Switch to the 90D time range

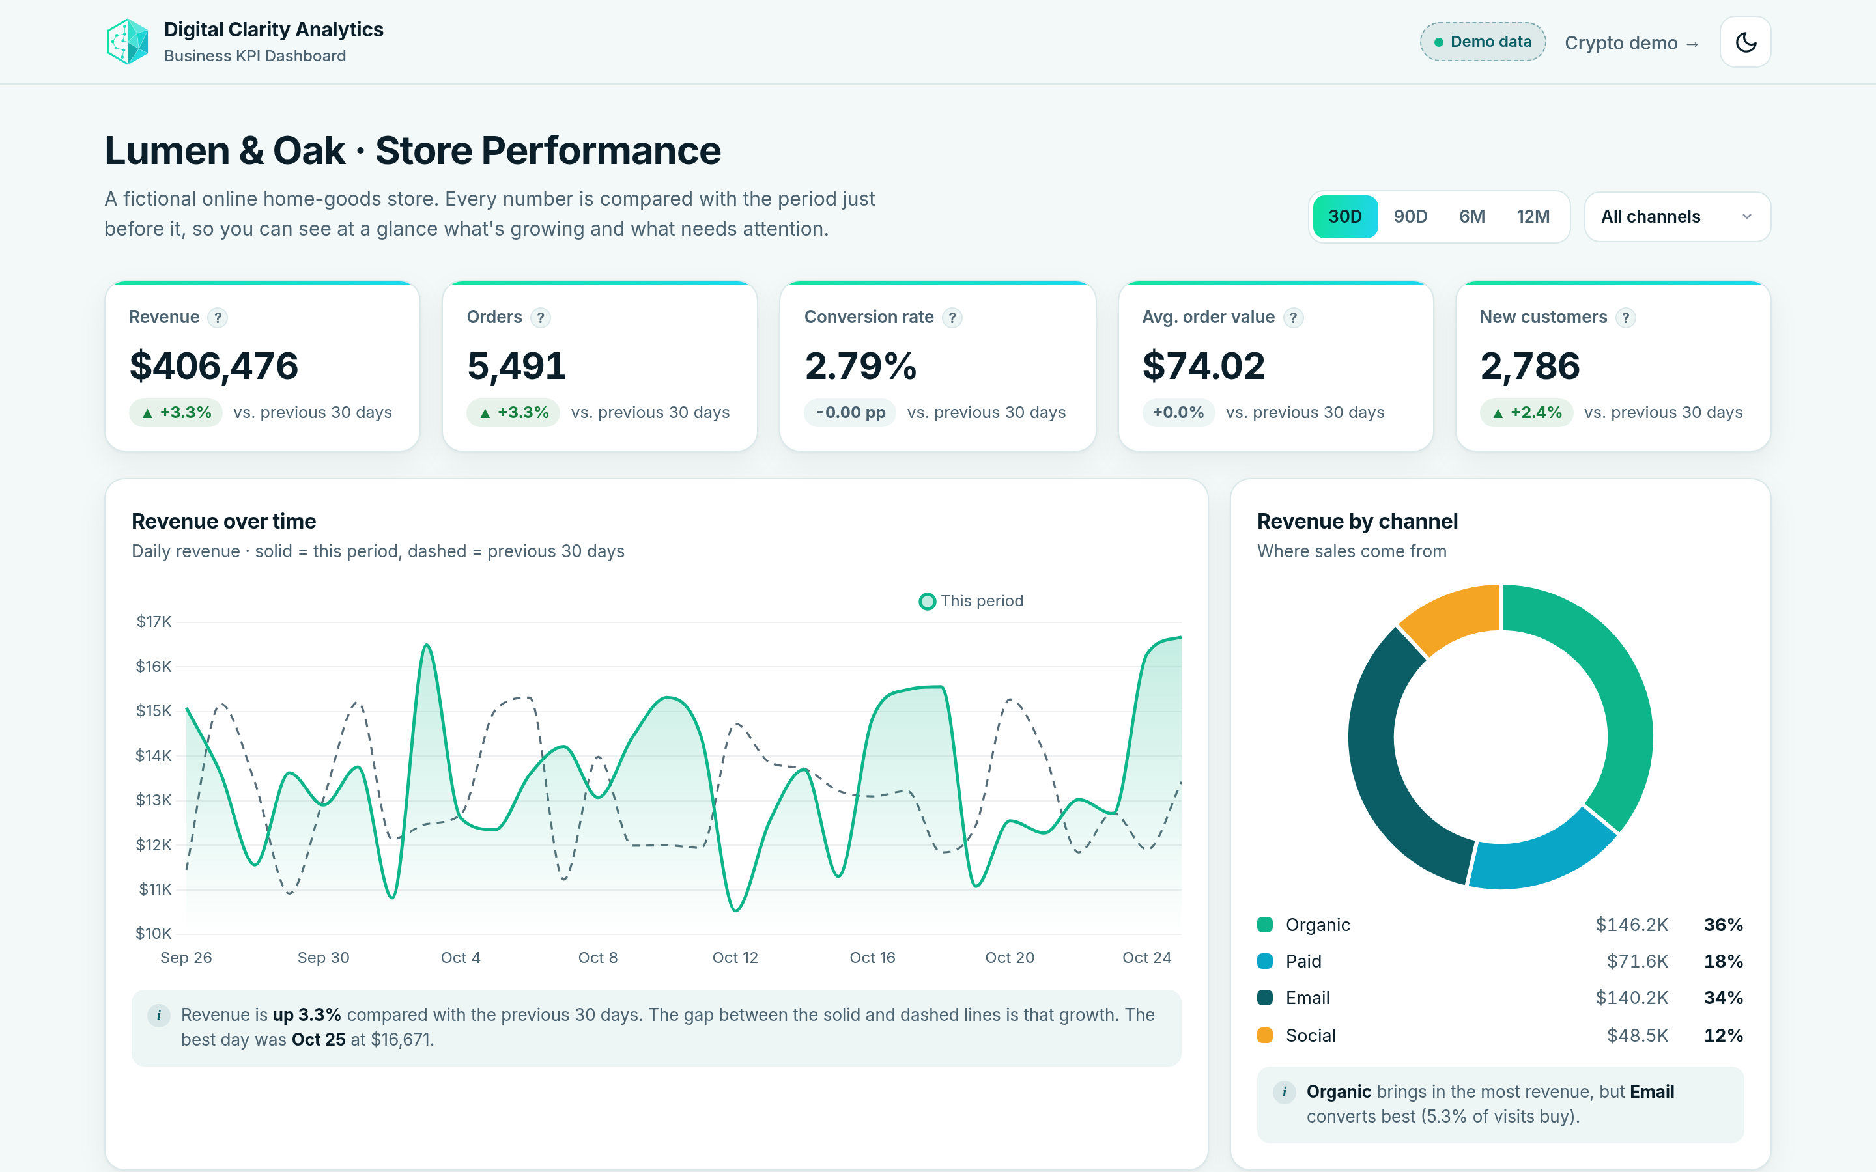(1410, 217)
